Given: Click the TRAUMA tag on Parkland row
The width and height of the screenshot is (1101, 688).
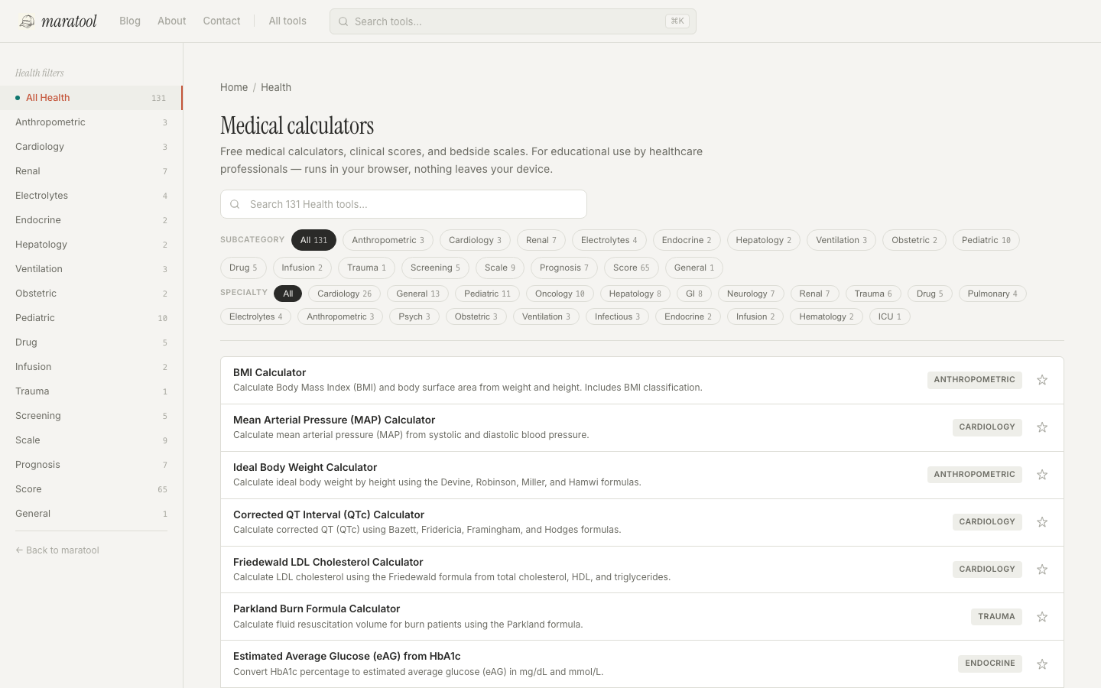Looking at the screenshot, I should coord(996,617).
